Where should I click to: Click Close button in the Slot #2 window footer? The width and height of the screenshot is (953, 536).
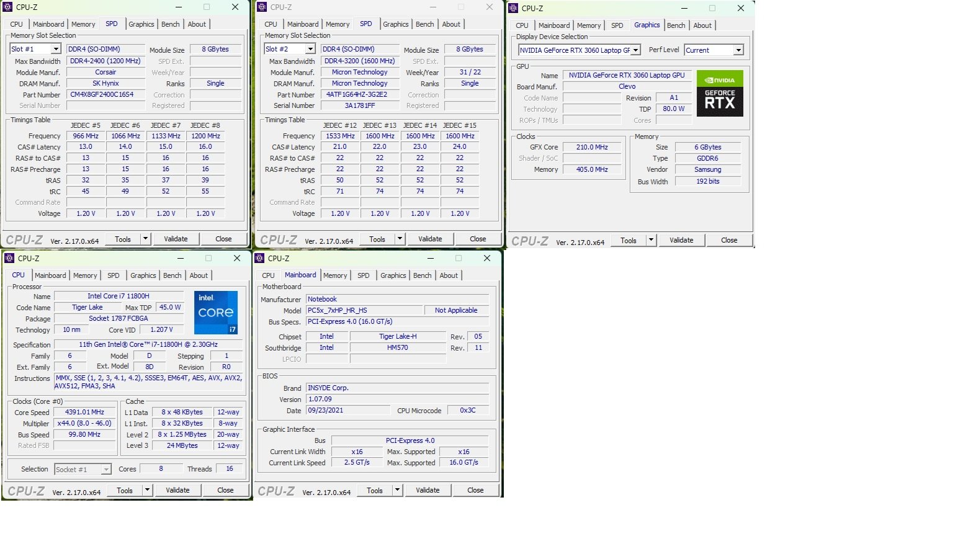[x=478, y=239]
